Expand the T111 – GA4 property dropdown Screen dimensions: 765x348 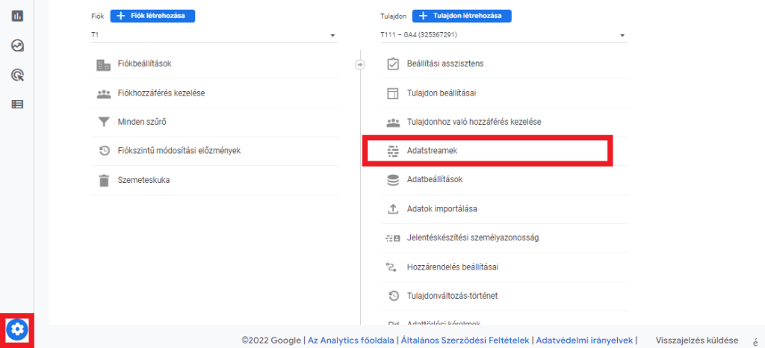pos(622,35)
